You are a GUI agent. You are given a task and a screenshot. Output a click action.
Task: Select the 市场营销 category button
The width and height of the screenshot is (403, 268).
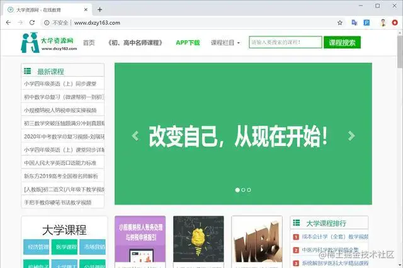[x=93, y=247]
